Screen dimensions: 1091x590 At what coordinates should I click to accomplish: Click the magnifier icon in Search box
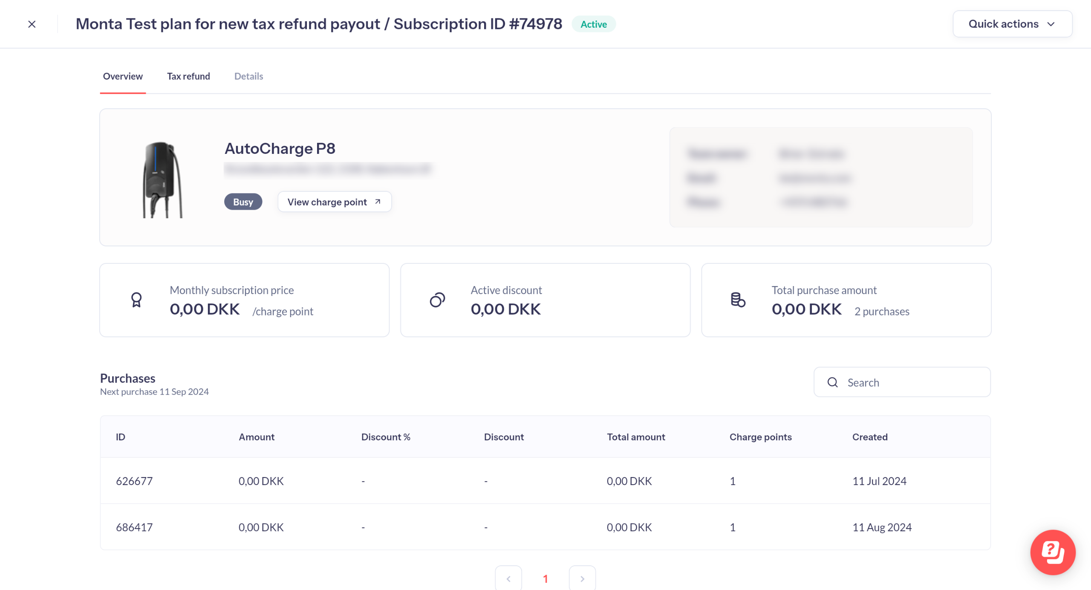[832, 382]
